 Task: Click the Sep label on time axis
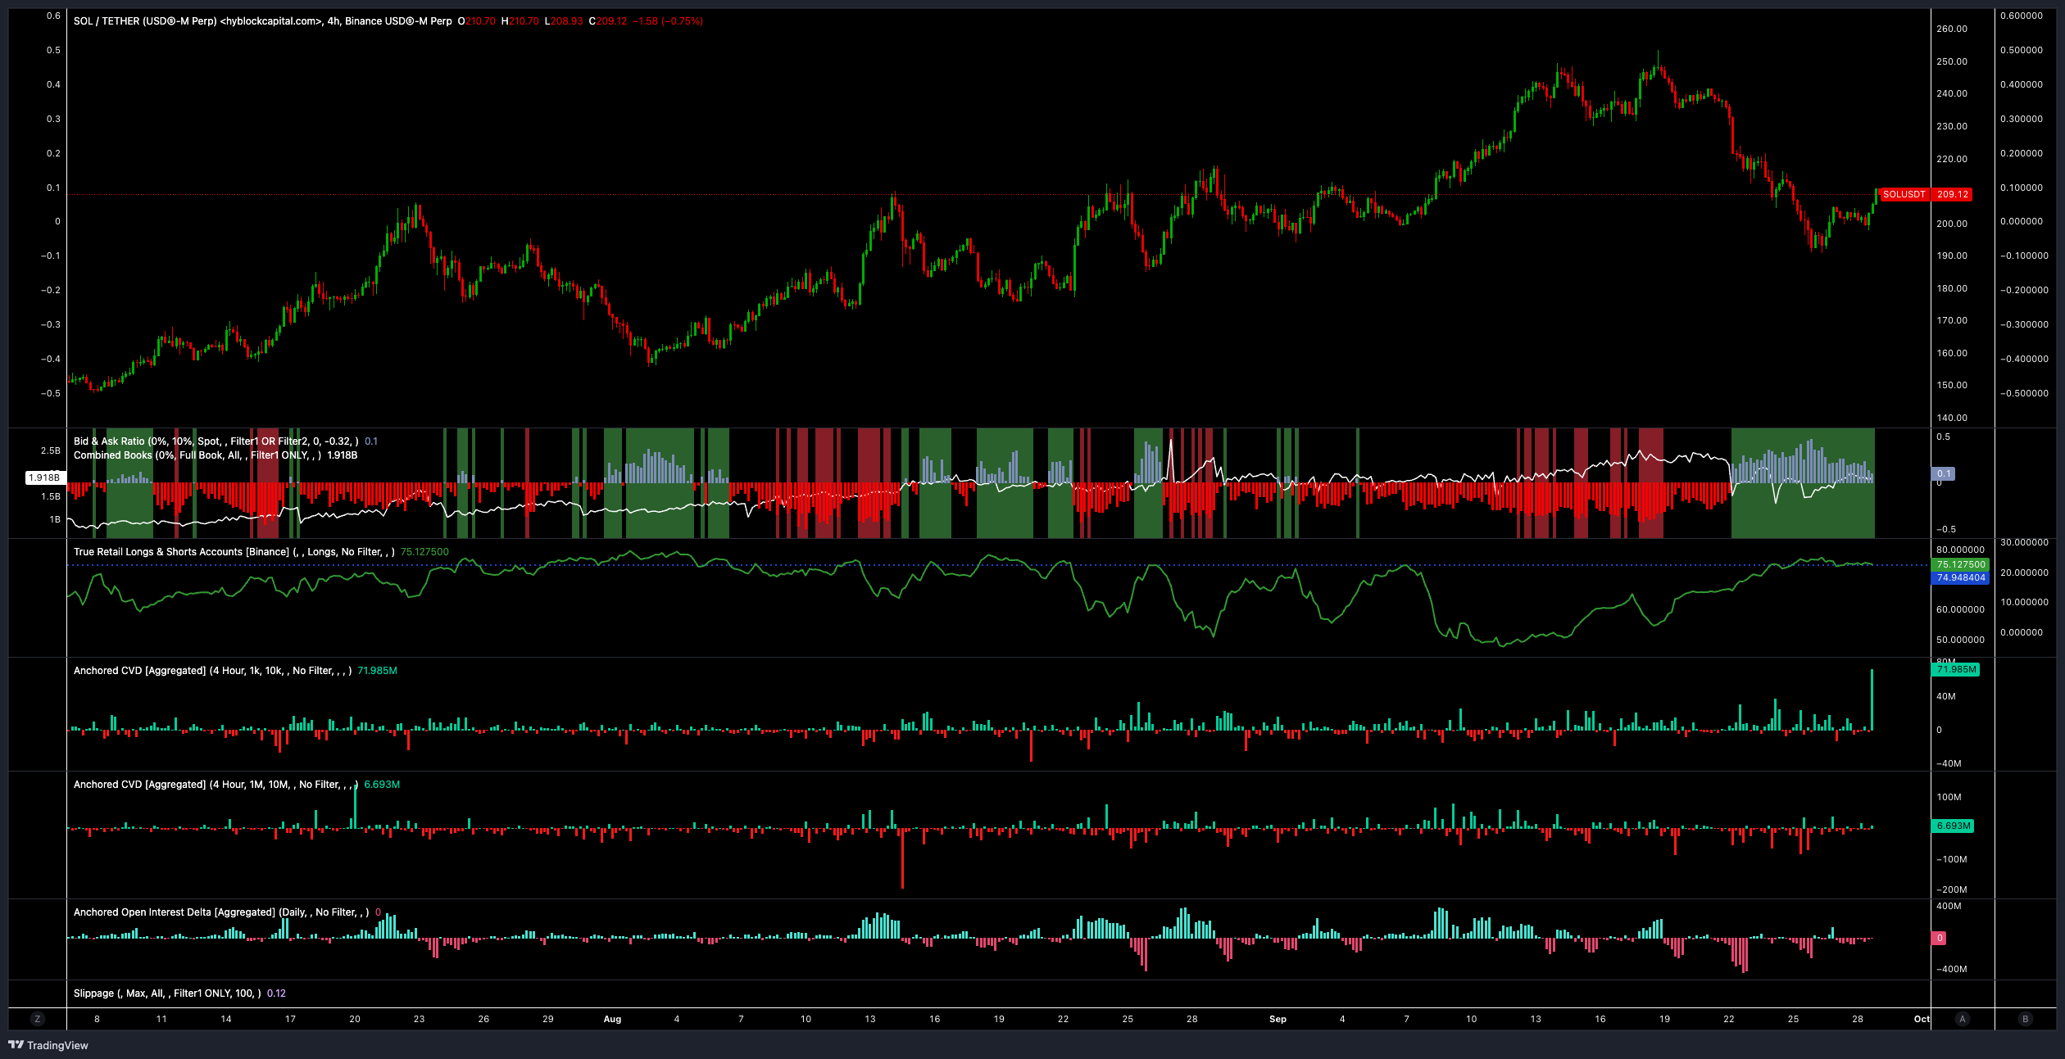click(1278, 1019)
